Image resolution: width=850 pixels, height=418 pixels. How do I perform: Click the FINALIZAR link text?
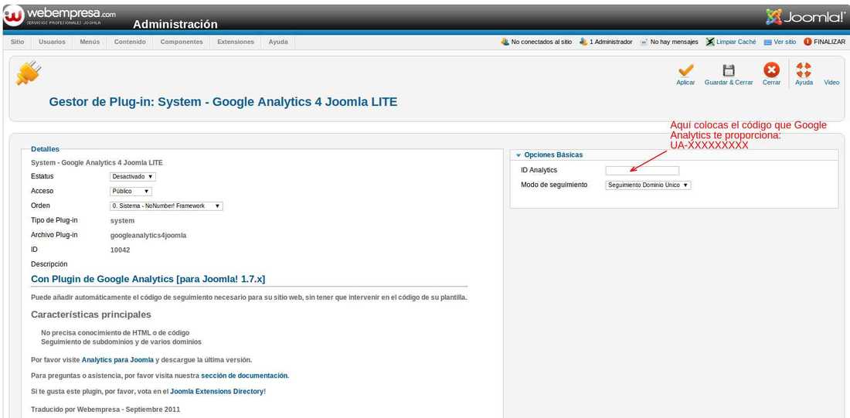[829, 42]
